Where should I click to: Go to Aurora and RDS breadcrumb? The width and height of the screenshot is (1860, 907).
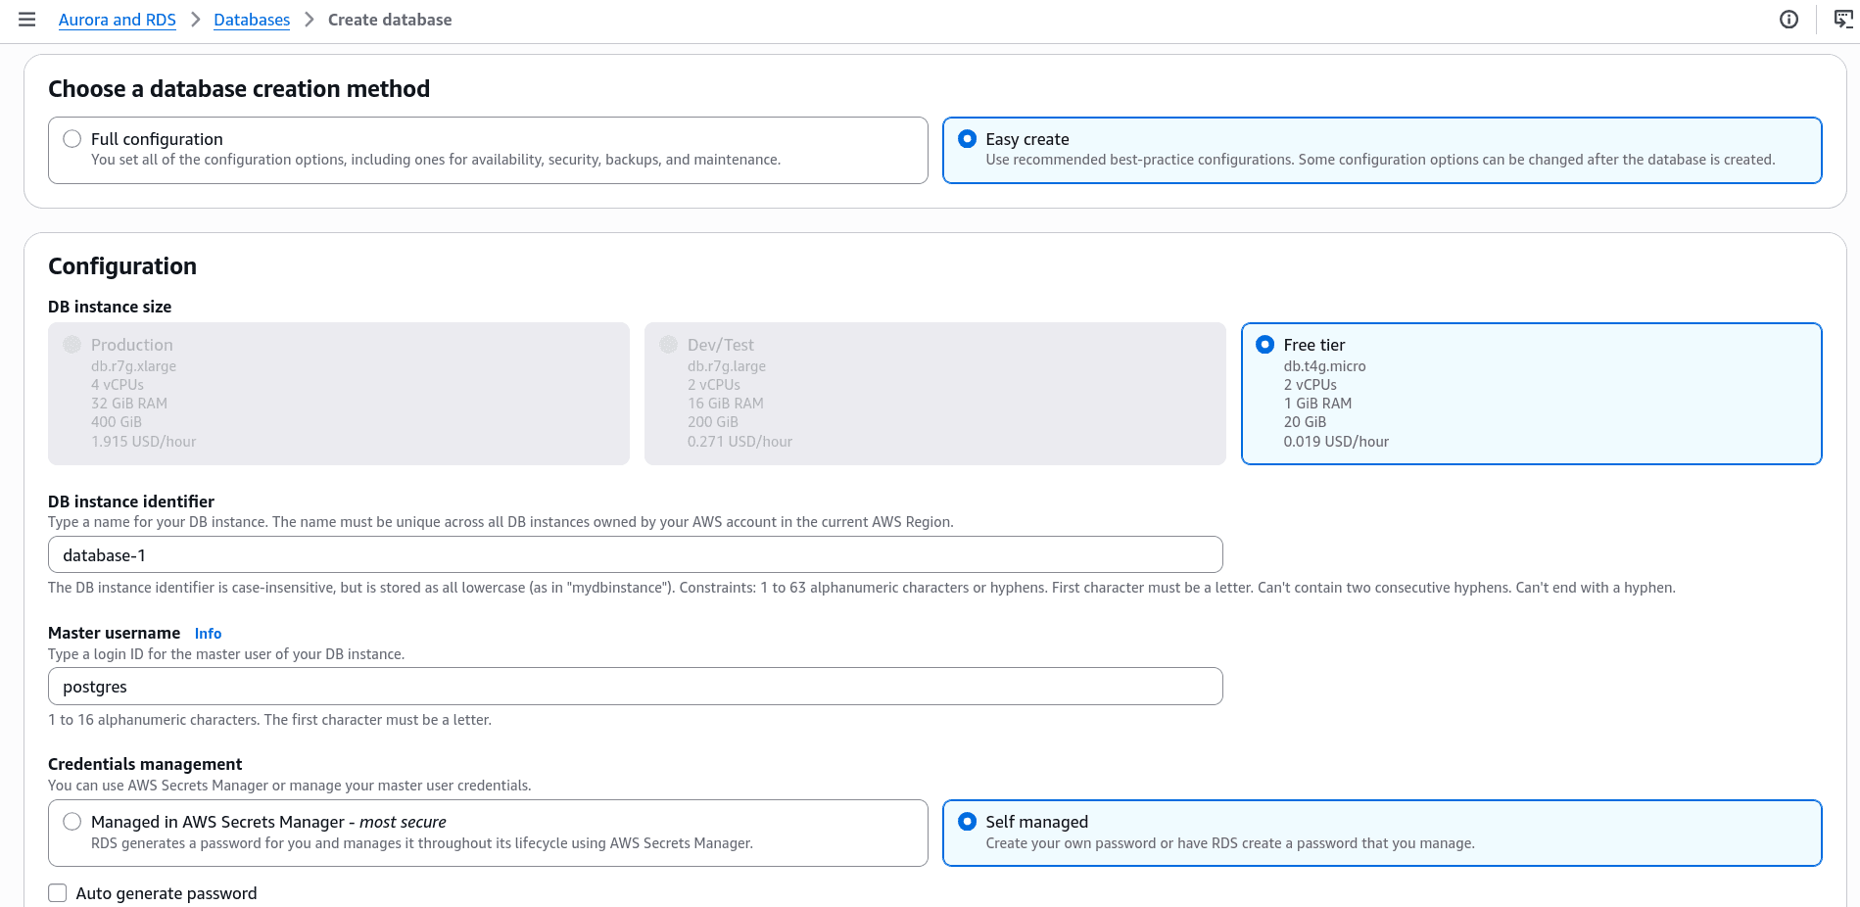118,20
